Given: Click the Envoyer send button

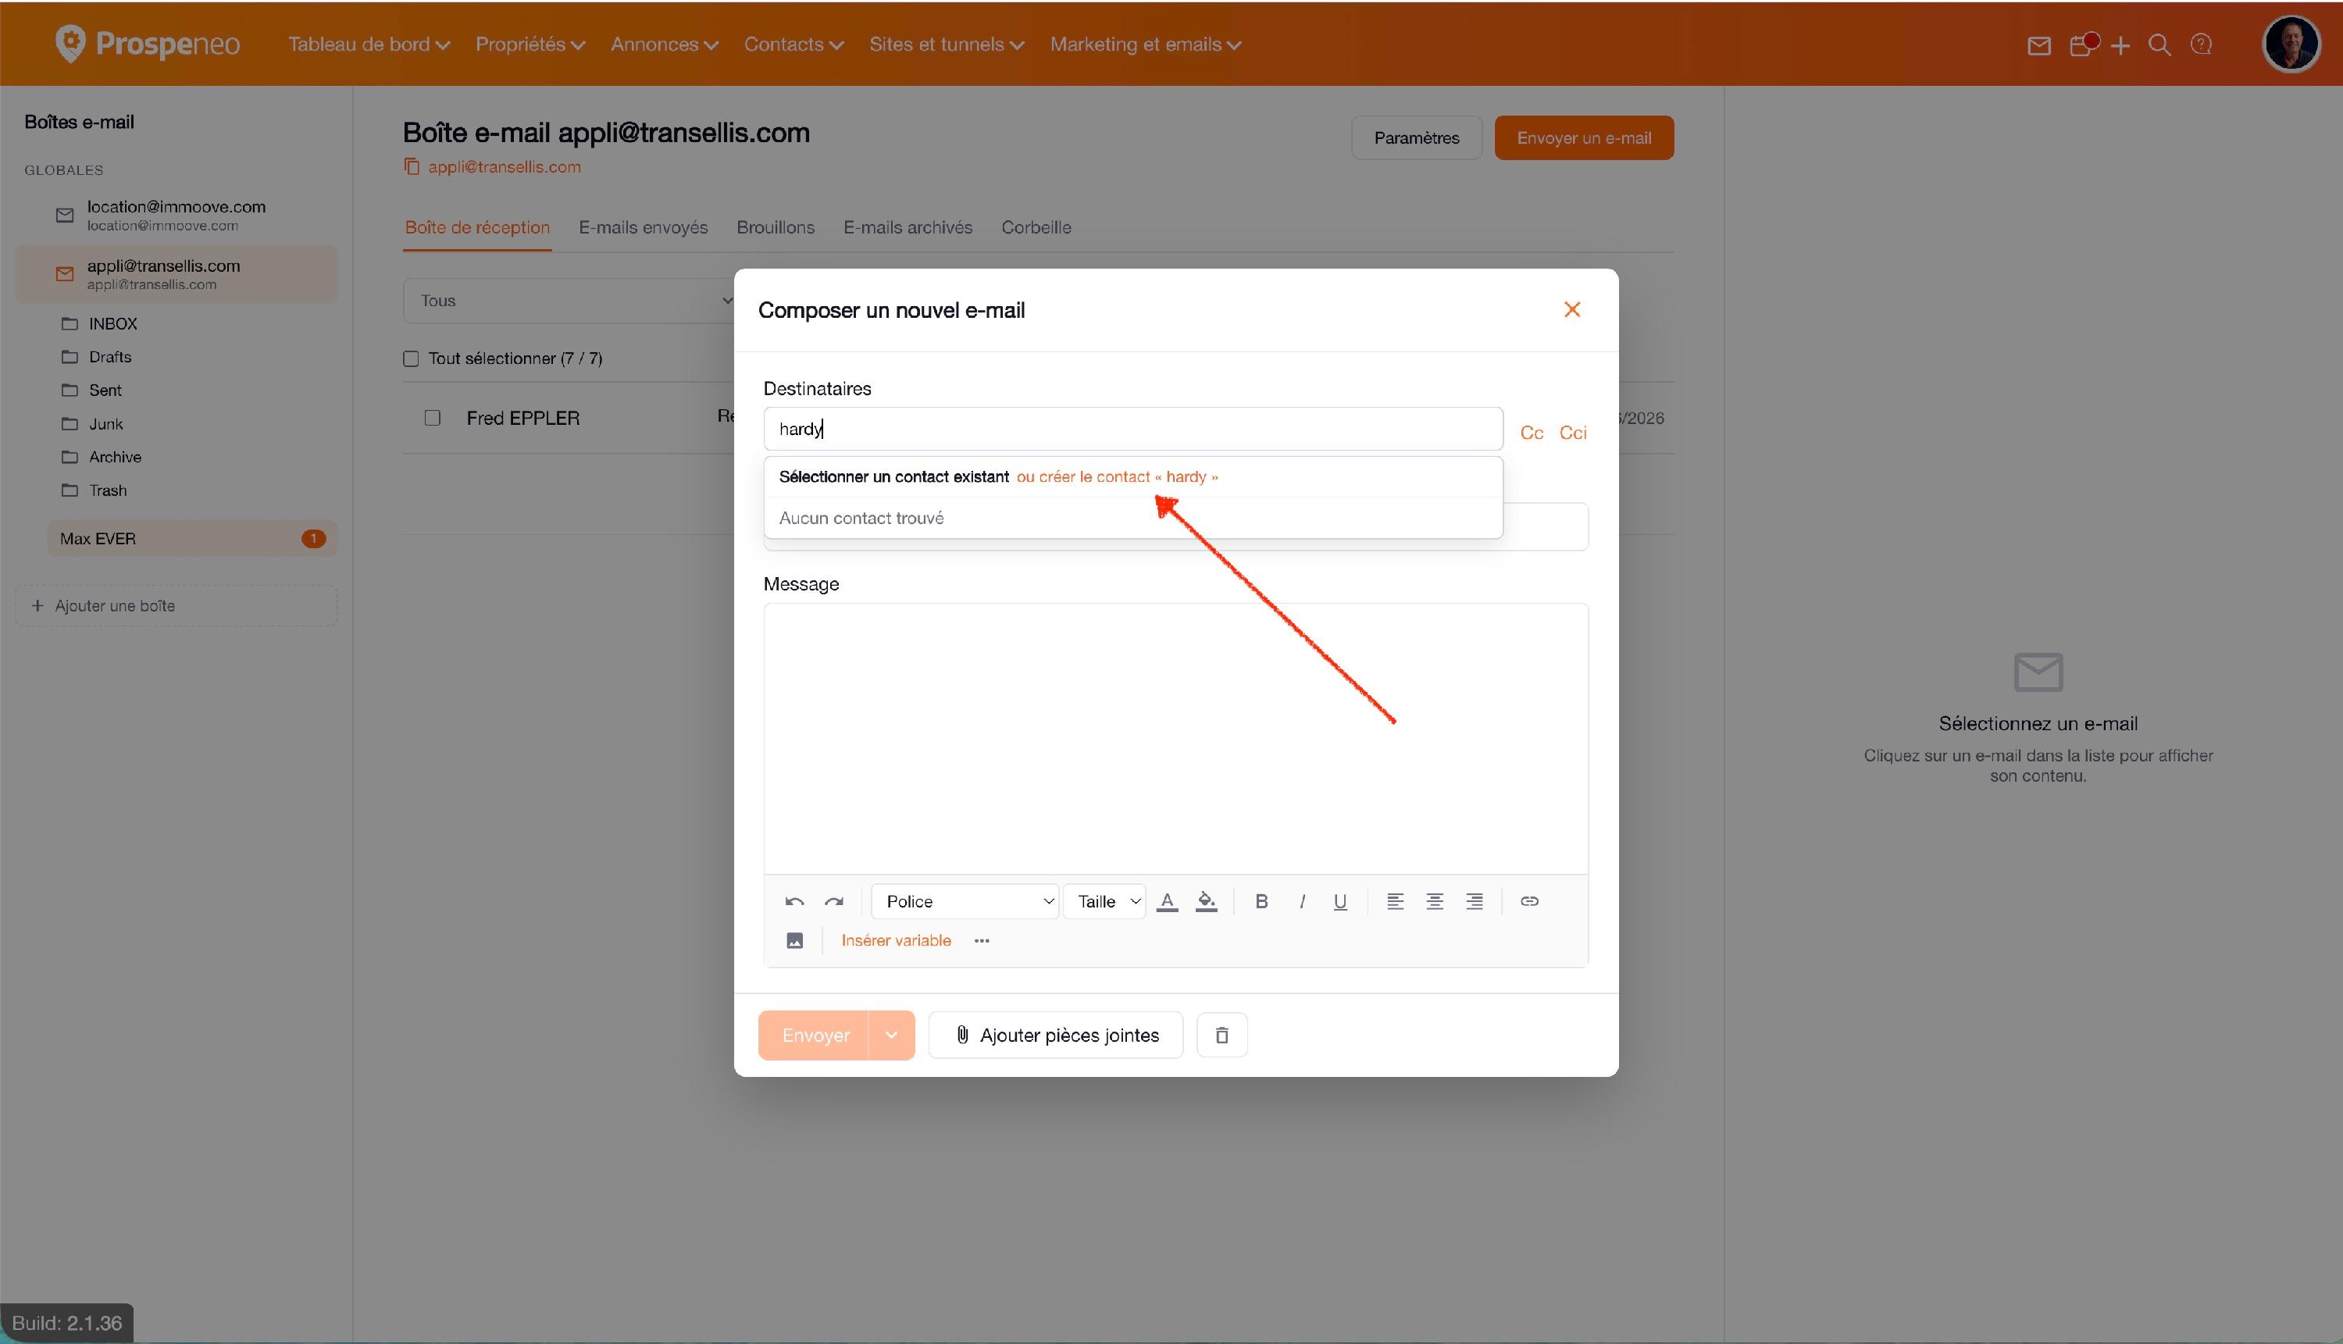Looking at the screenshot, I should point(813,1036).
